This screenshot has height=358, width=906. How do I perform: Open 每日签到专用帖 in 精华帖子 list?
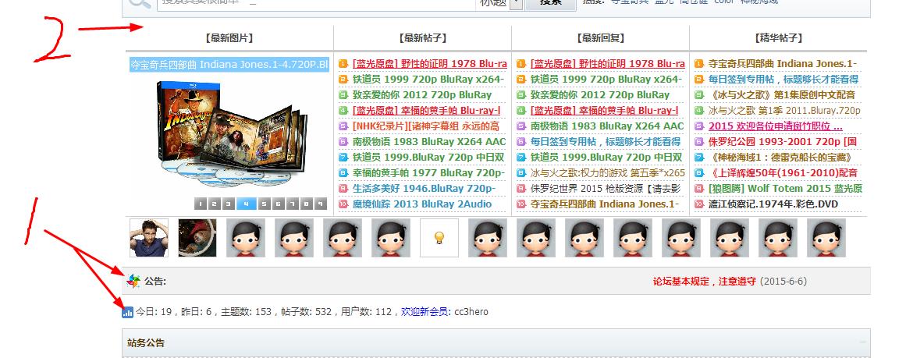(x=783, y=79)
